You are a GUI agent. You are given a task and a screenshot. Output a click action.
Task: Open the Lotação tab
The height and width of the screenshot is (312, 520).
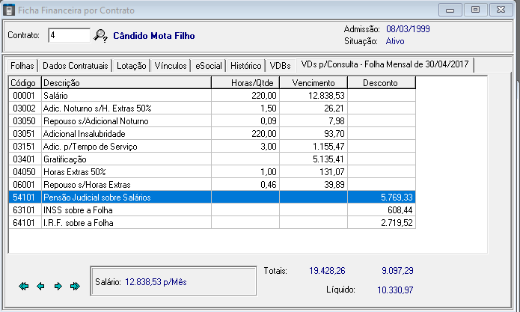131,65
